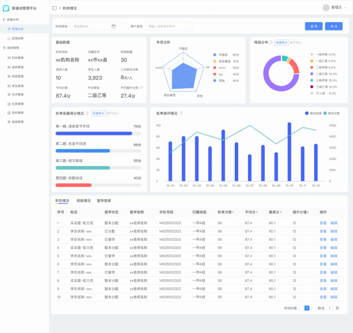Open the 管理员 user dropdown
The height and width of the screenshot is (333, 353).
(336, 8)
